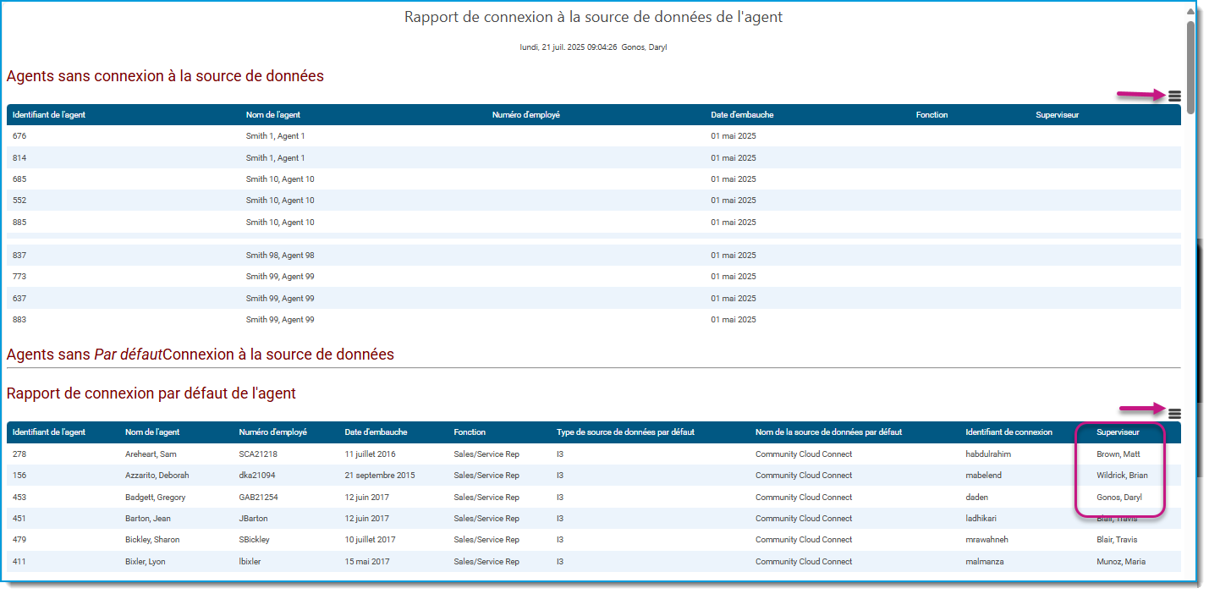Click the Identifiant de connexion column header
Image resolution: width=1209 pixels, height=594 pixels.
[x=1008, y=432]
